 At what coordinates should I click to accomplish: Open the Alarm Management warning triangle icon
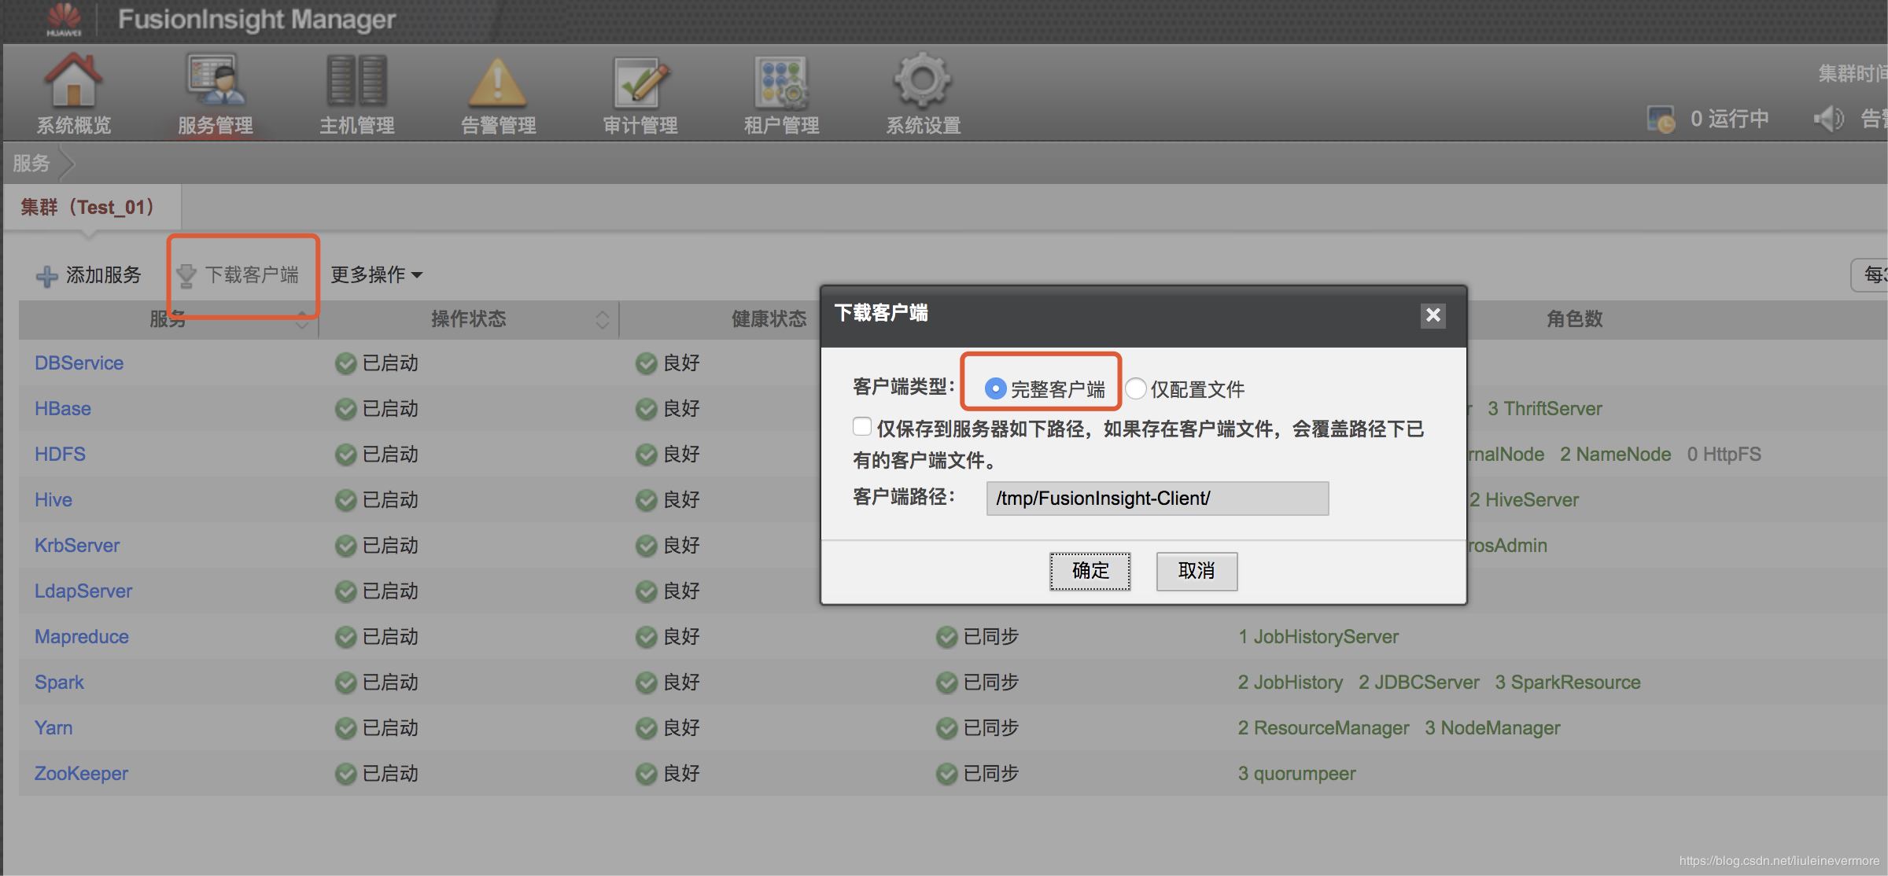498,83
